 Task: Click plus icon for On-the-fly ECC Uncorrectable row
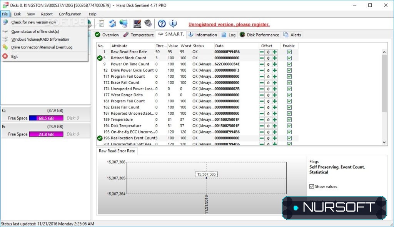[x=275, y=132]
